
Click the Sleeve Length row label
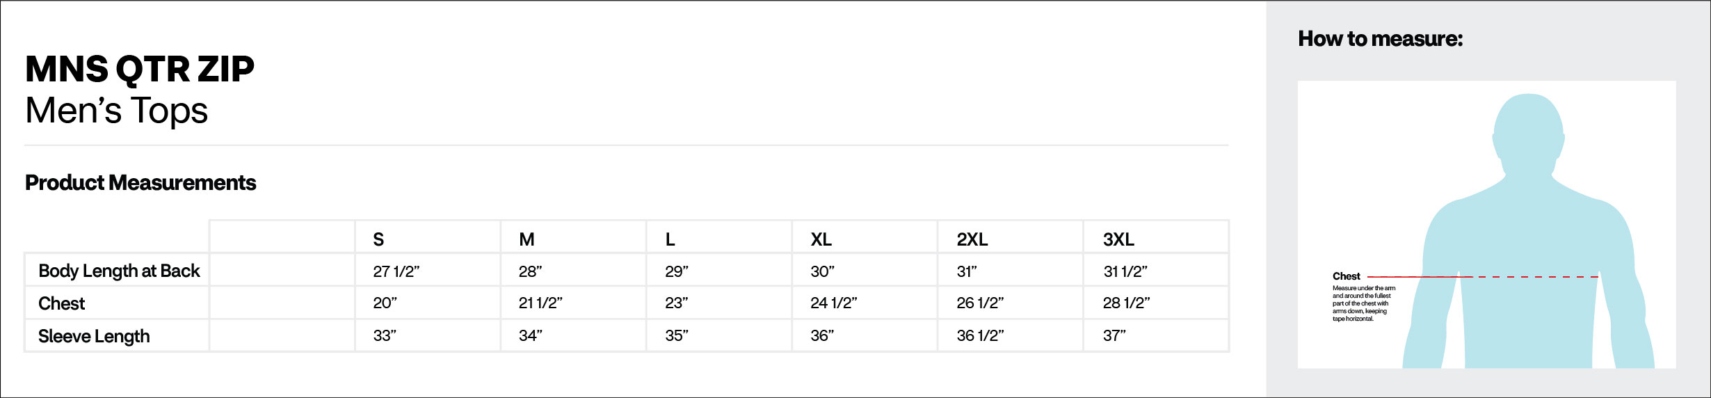pyautogui.click(x=94, y=336)
